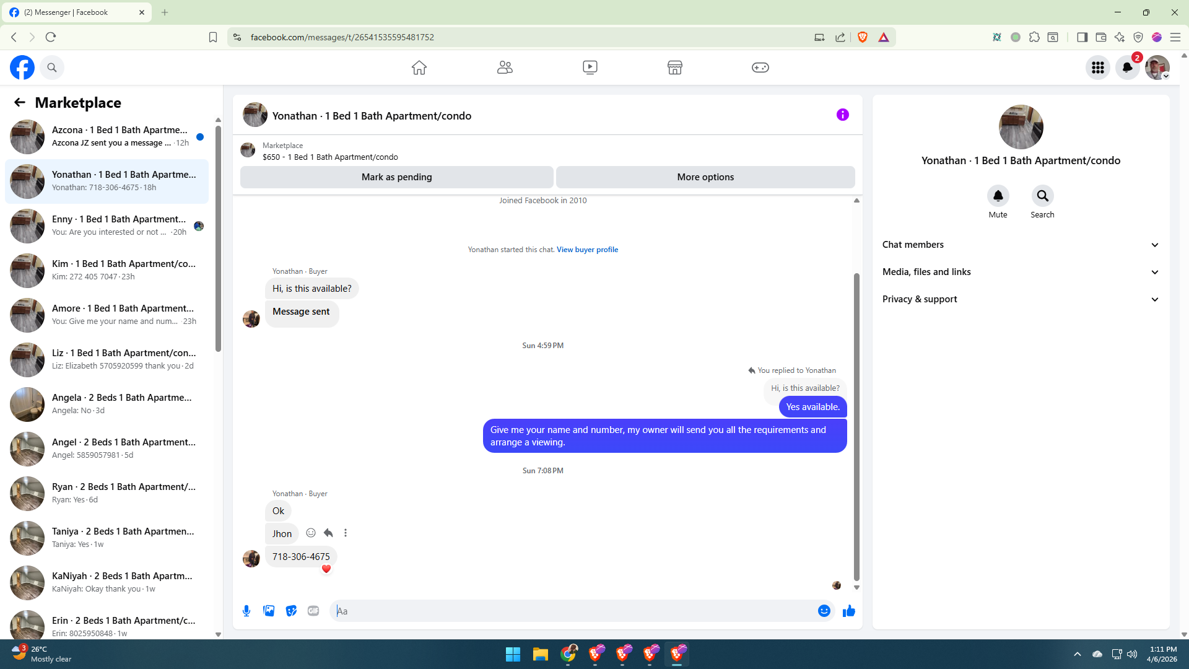Open Enny conversation
The image size is (1189, 669).
[x=107, y=226]
